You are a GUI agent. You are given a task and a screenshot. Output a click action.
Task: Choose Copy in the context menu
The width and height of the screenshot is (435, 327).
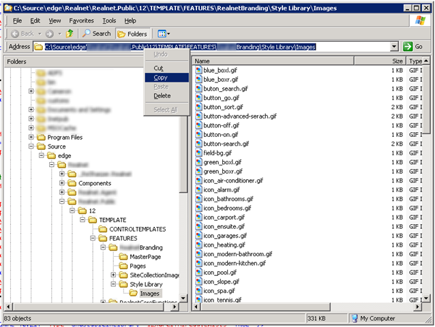point(167,78)
